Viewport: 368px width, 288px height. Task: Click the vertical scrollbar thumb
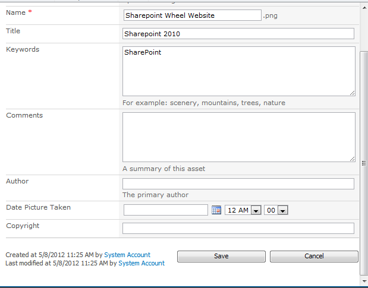click(364, 163)
